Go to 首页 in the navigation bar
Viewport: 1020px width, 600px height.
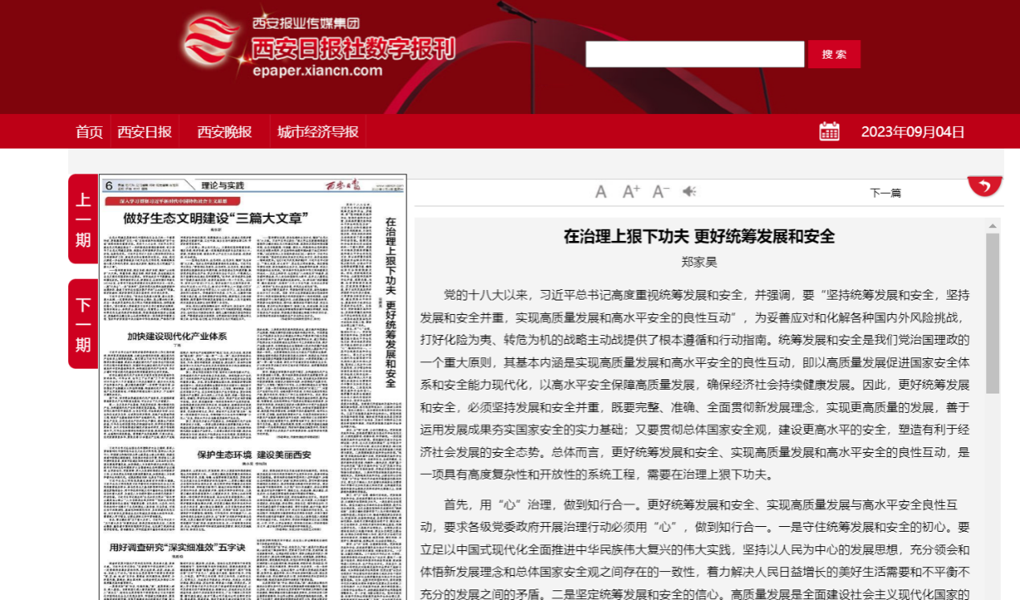[89, 132]
